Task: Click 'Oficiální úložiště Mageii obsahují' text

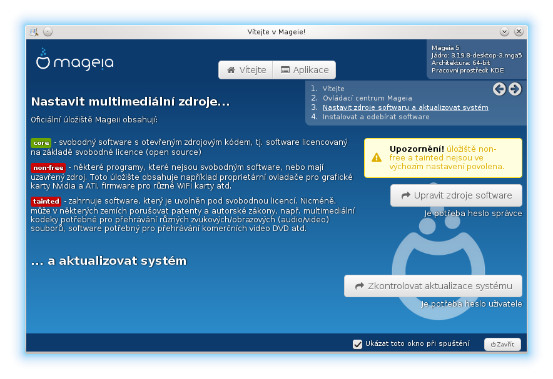Action: click(x=94, y=120)
